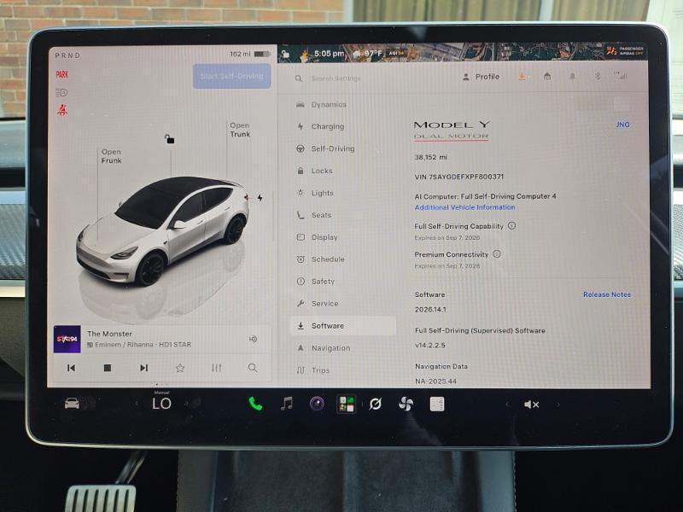Tap the door lock icon above the car
This screenshot has width=683, height=512.
[x=169, y=139]
